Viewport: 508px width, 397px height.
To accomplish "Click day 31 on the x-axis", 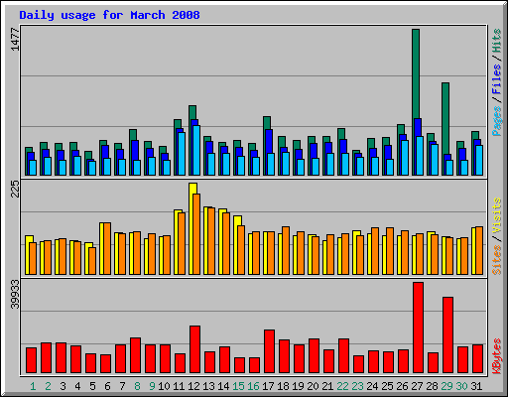I will (476, 386).
